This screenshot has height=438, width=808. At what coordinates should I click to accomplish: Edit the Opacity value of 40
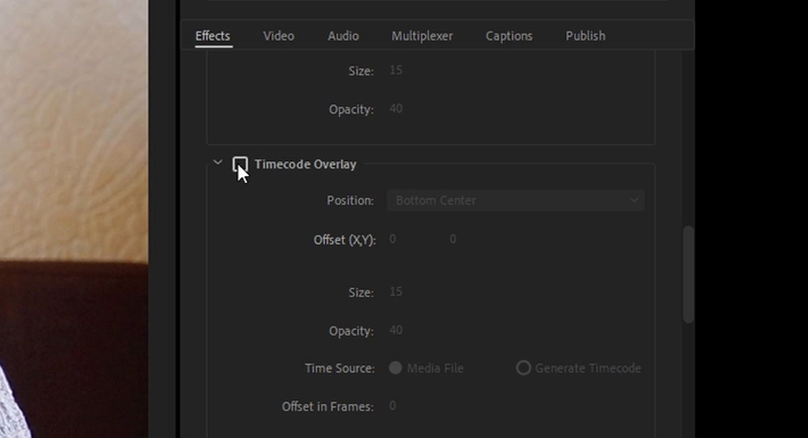[x=397, y=330]
